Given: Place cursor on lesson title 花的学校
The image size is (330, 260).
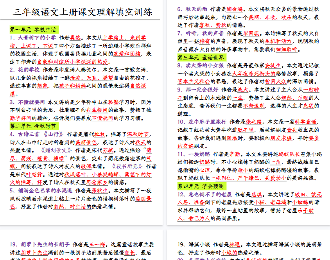Looking at the screenshot, I should 29,70.
